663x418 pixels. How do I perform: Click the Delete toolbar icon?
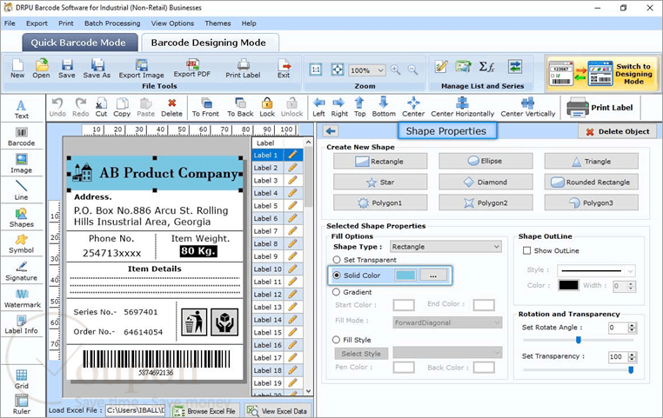(x=171, y=107)
